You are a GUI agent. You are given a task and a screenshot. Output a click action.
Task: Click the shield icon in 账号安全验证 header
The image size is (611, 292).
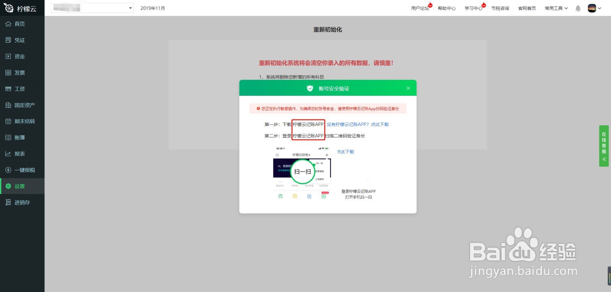tap(310, 88)
